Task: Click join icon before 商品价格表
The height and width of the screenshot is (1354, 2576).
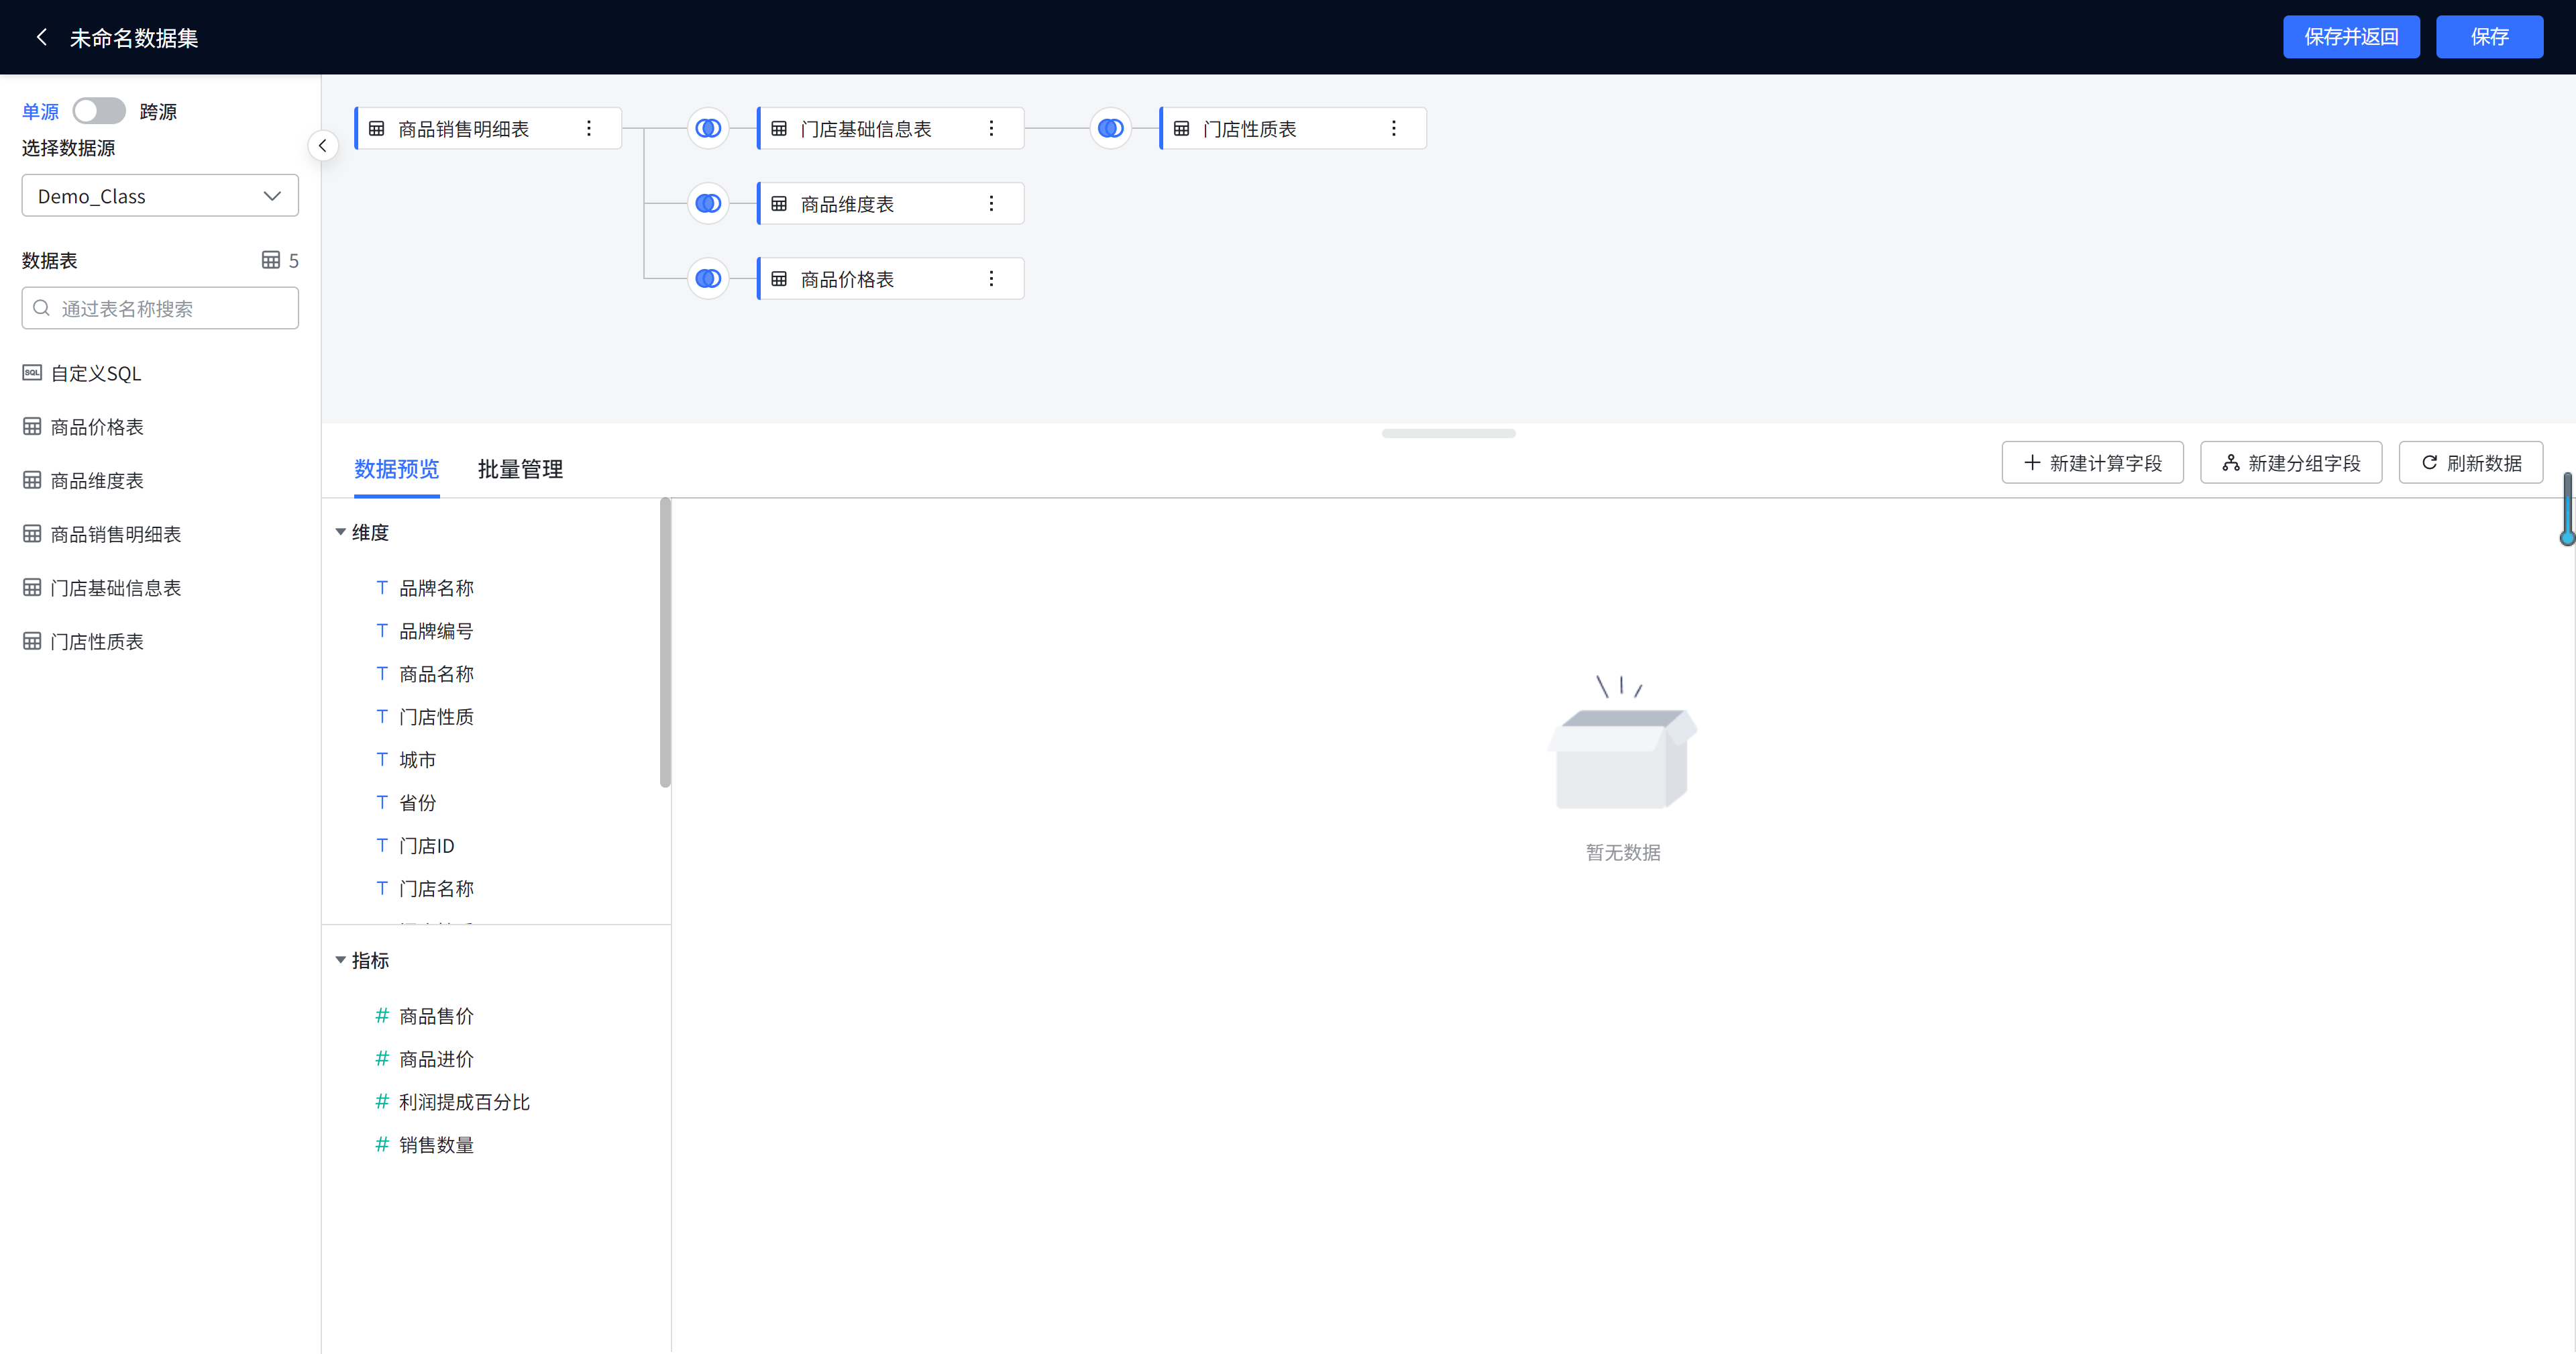Action: (708, 278)
